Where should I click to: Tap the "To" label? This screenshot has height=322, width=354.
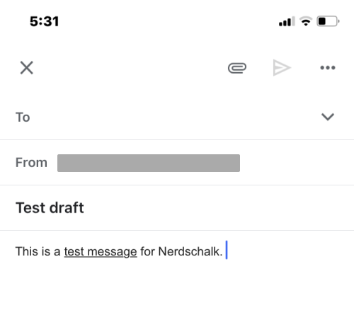[23, 117]
